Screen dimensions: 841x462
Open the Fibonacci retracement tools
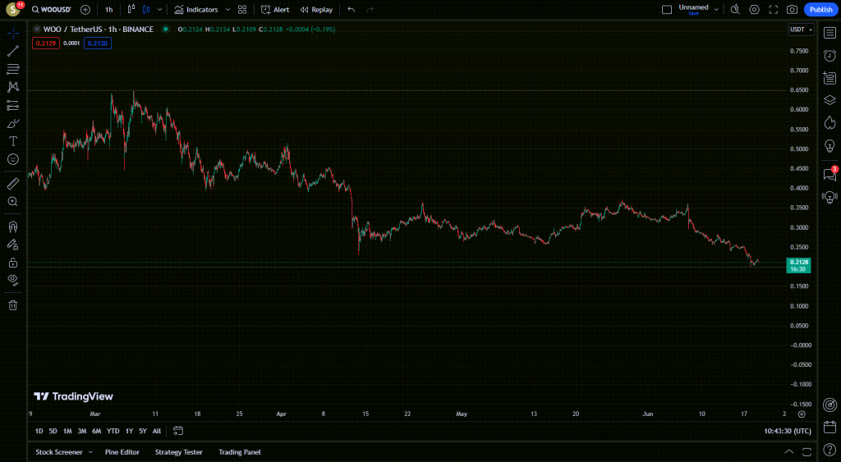pos(13,69)
